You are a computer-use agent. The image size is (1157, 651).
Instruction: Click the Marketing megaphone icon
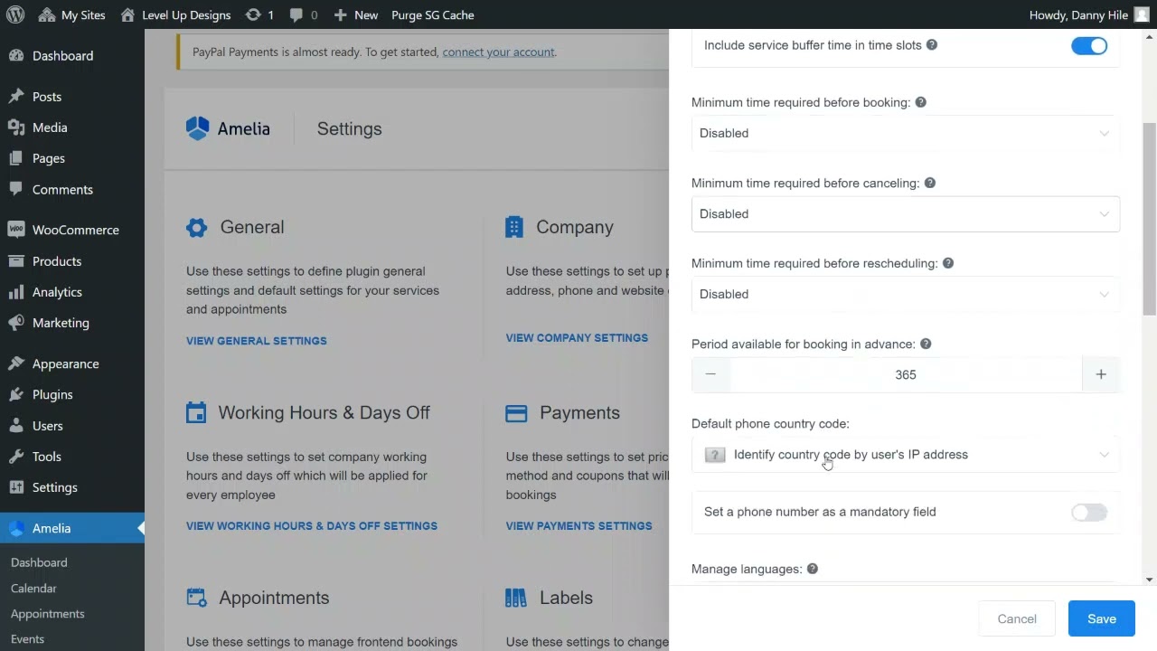tap(16, 323)
